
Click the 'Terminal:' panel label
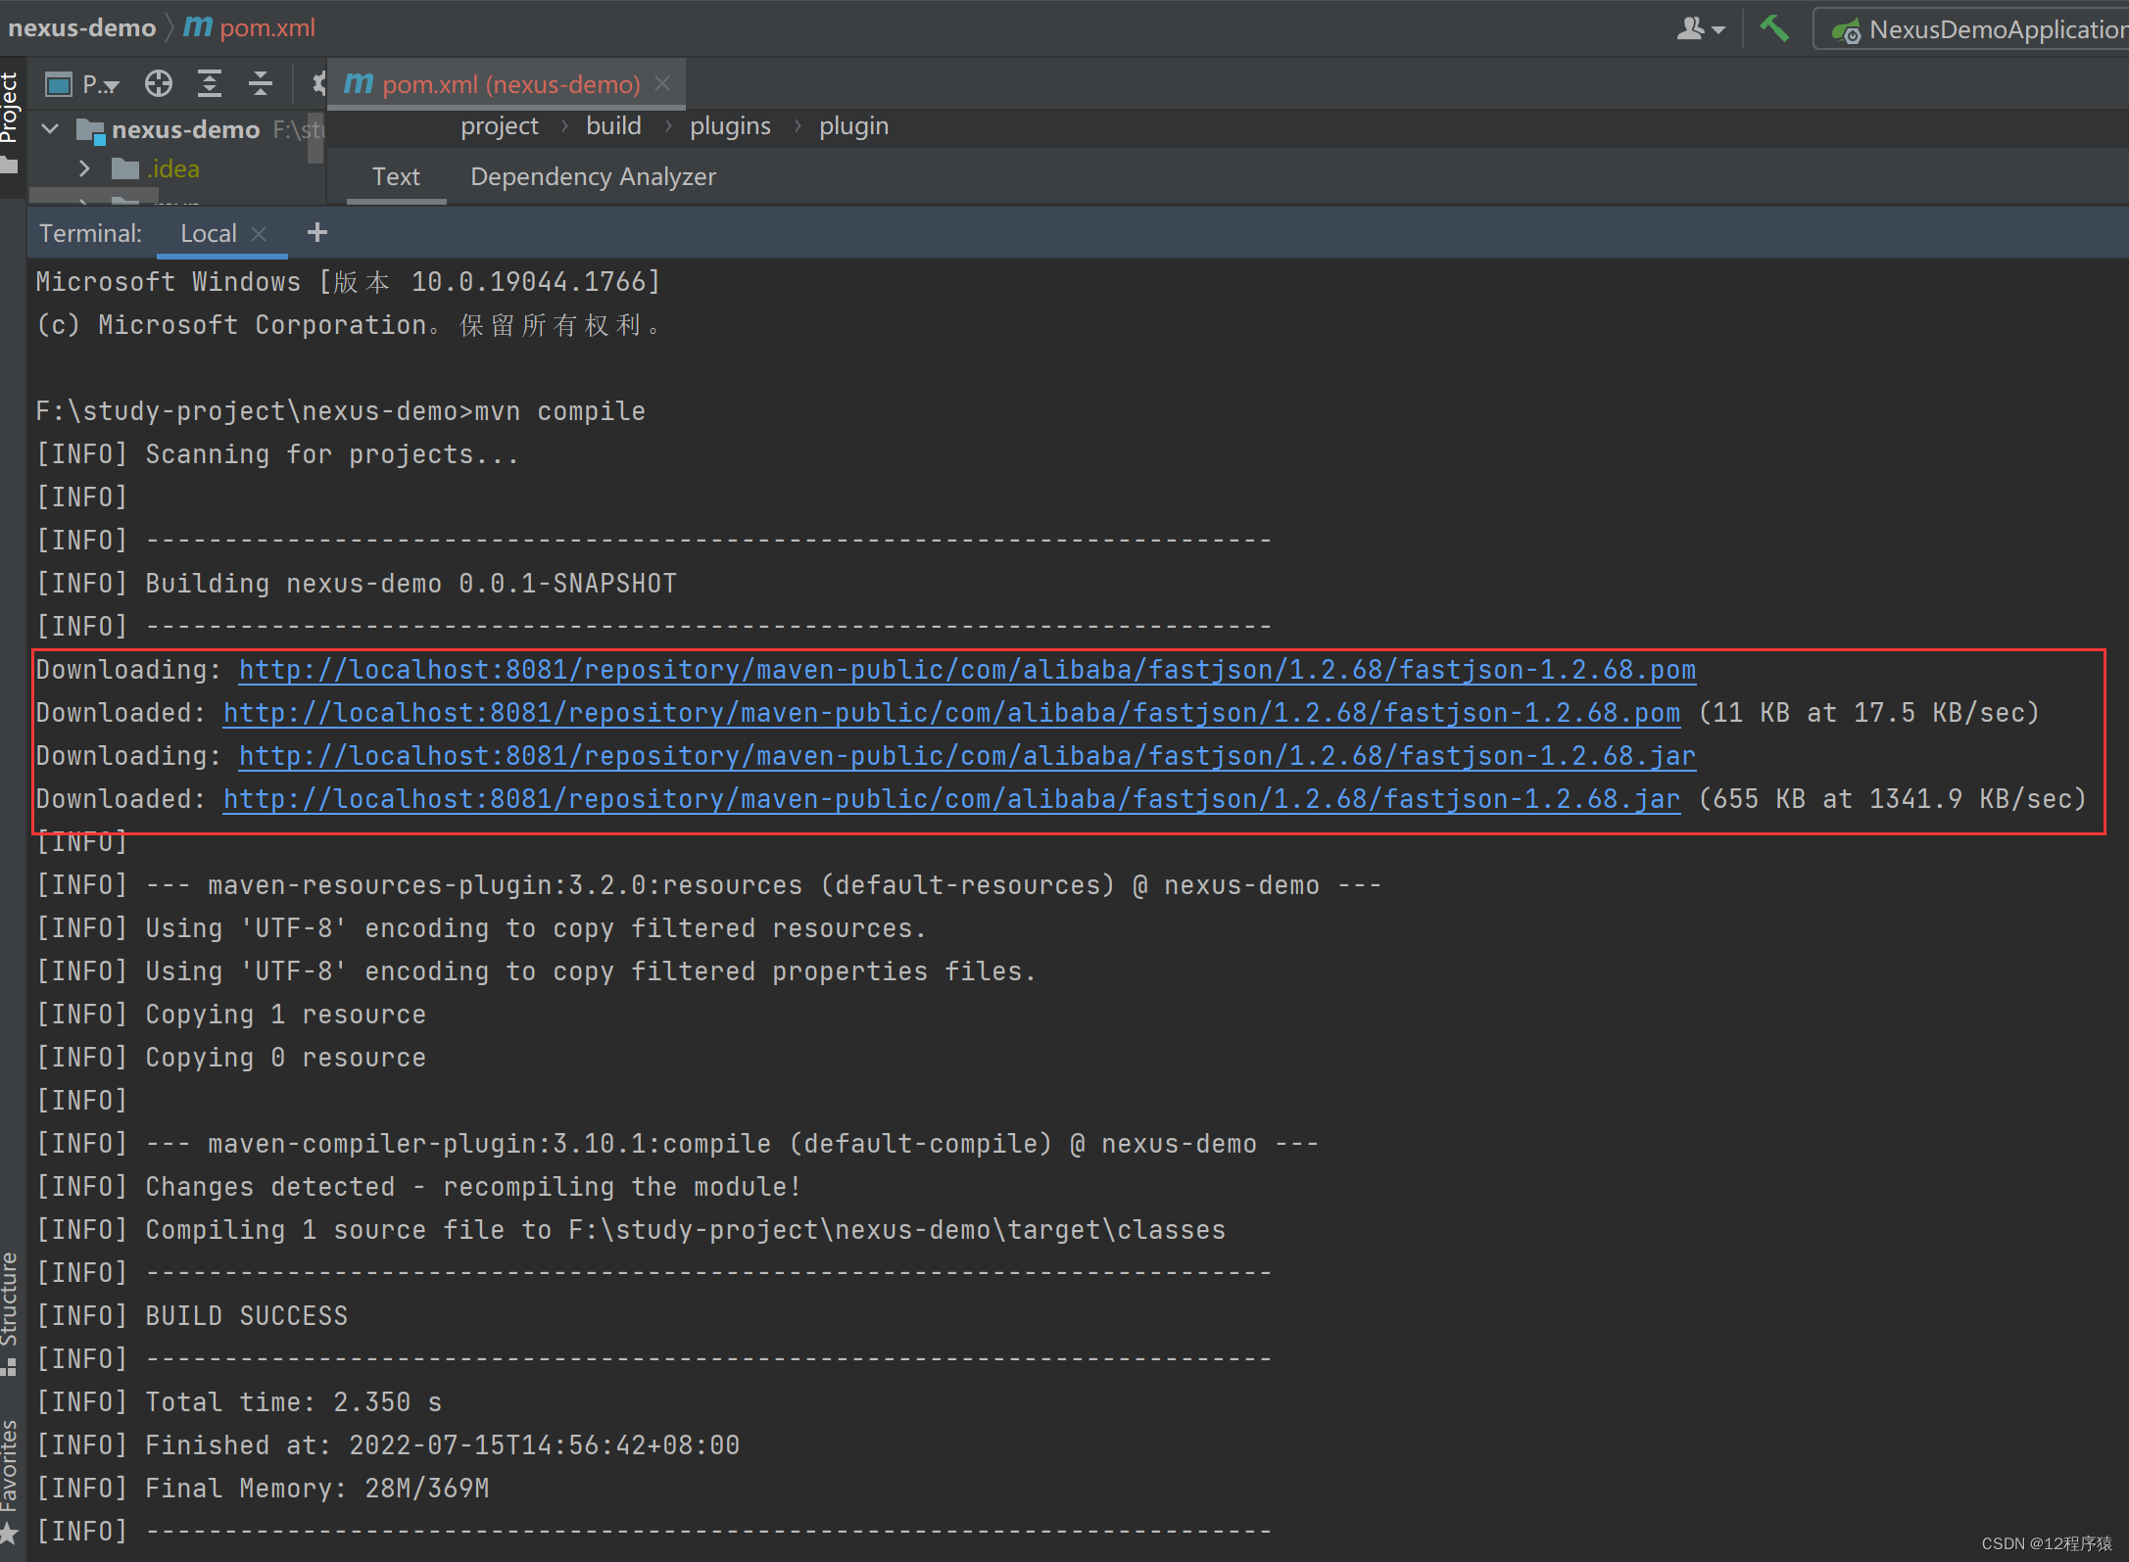(91, 234)
